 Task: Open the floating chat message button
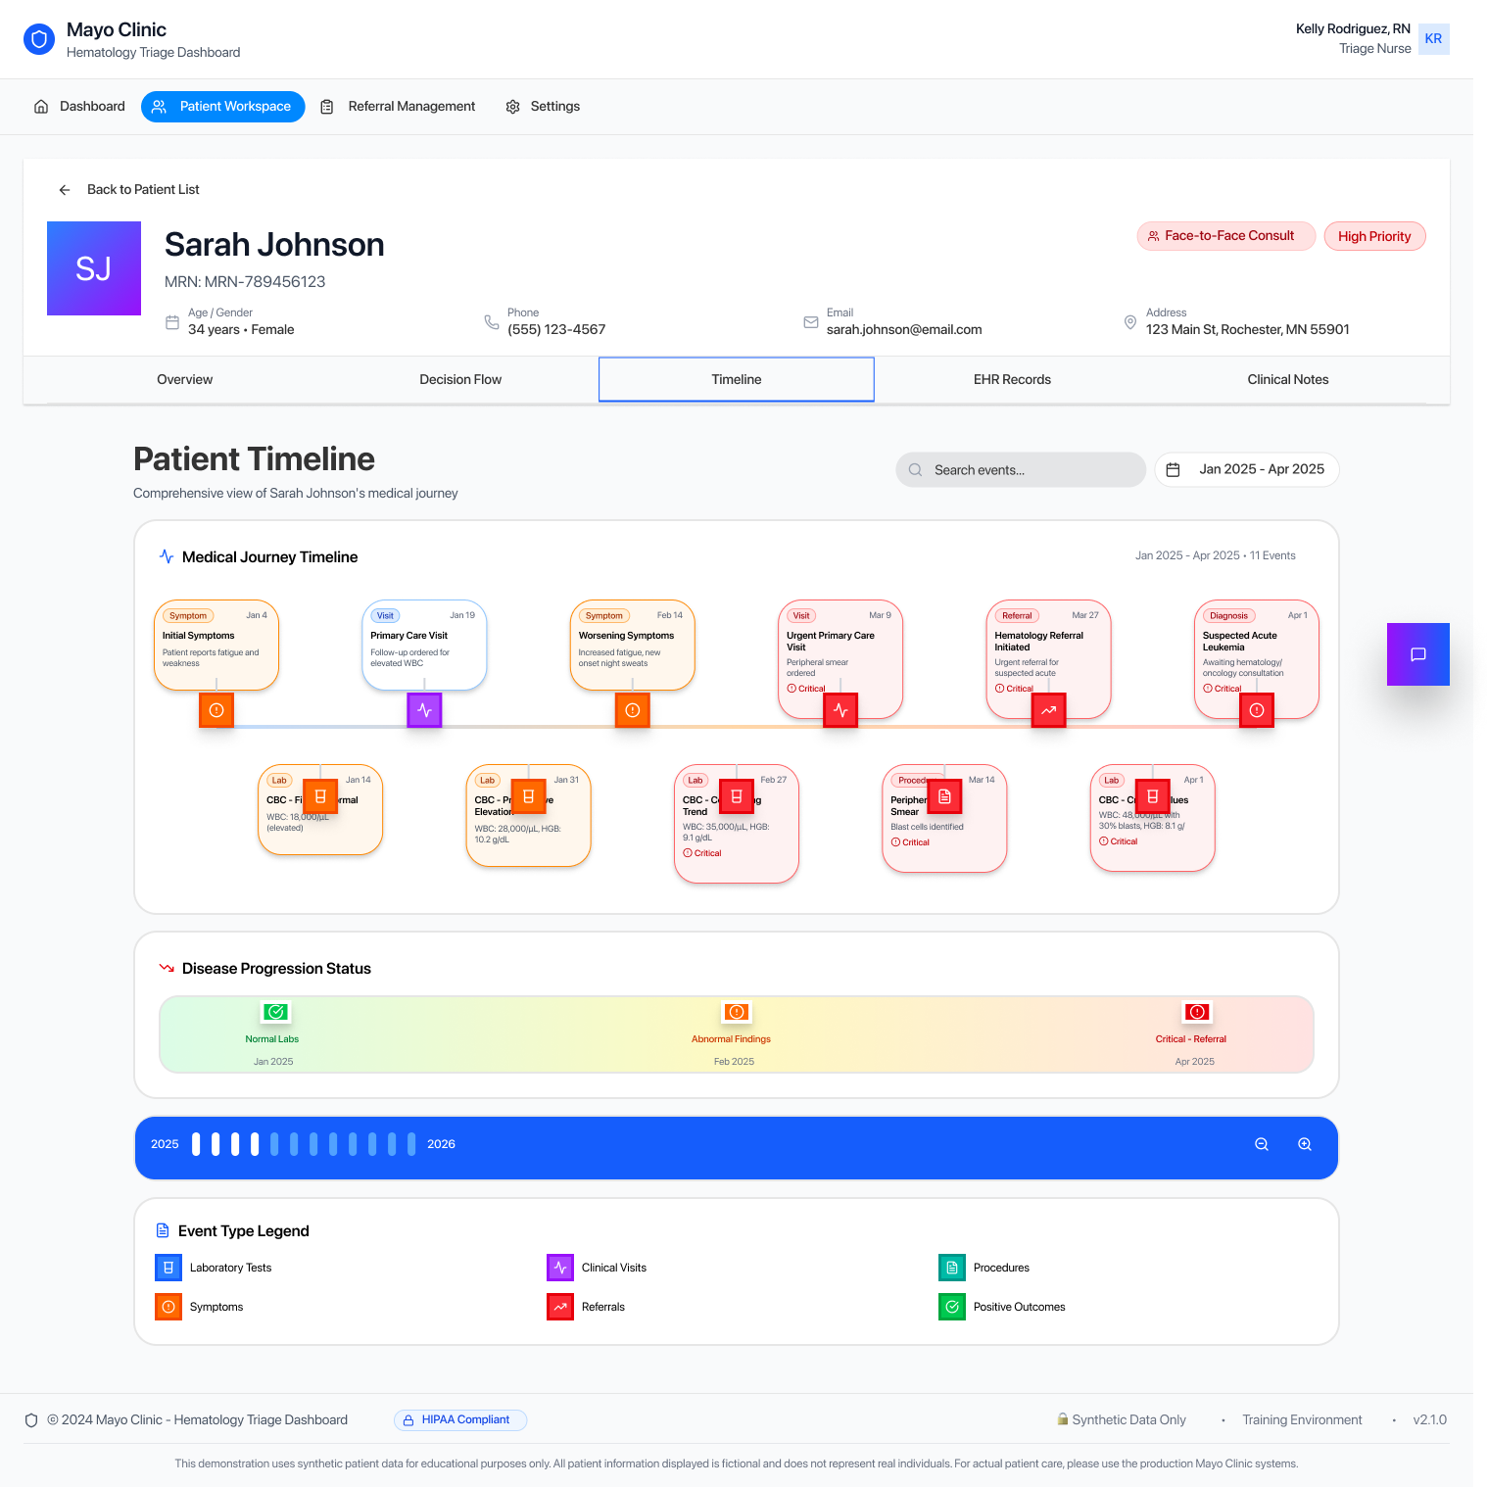coord(1417,654)
